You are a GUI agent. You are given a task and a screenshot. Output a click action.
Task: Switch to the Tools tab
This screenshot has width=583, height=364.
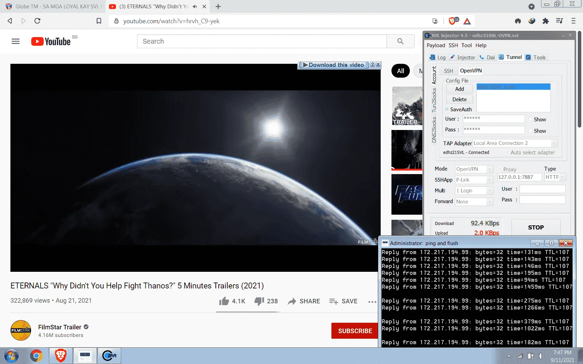[x=535, y=58]
